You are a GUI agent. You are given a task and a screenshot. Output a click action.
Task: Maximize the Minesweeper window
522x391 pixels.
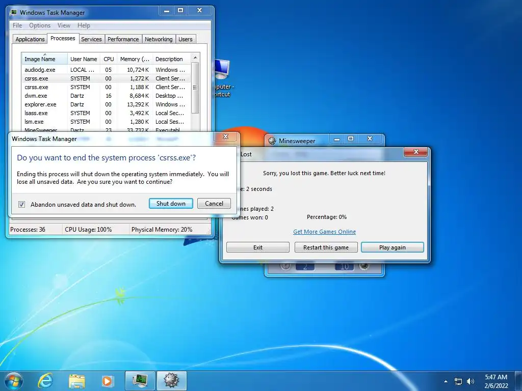(351, 138)
